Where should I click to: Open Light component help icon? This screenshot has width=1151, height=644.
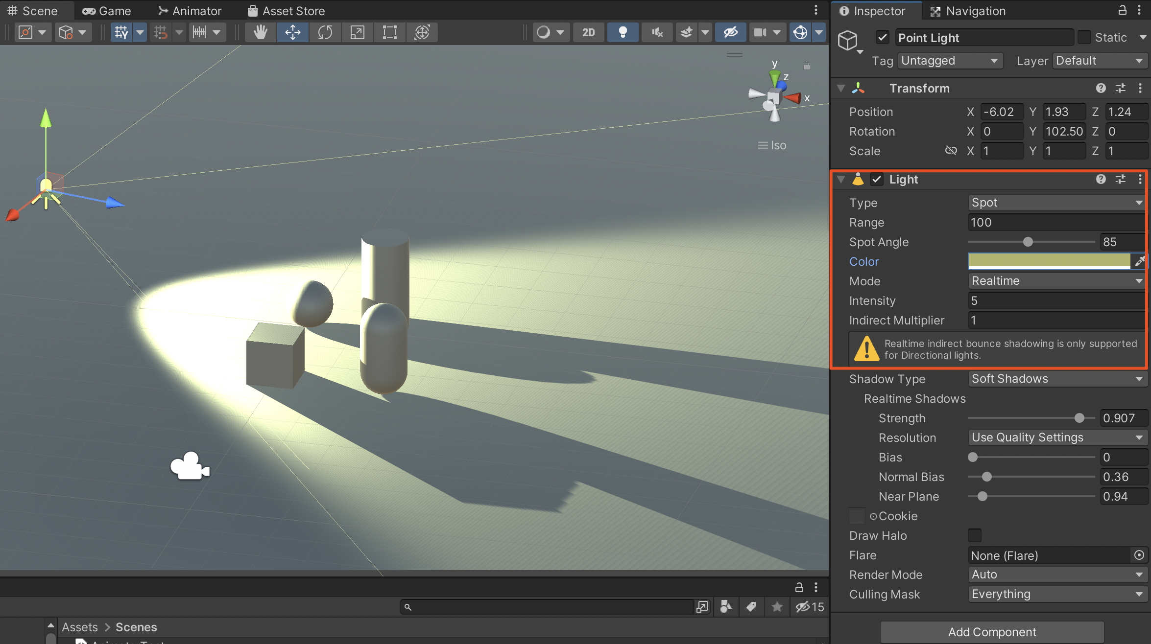click(1101, 179)
